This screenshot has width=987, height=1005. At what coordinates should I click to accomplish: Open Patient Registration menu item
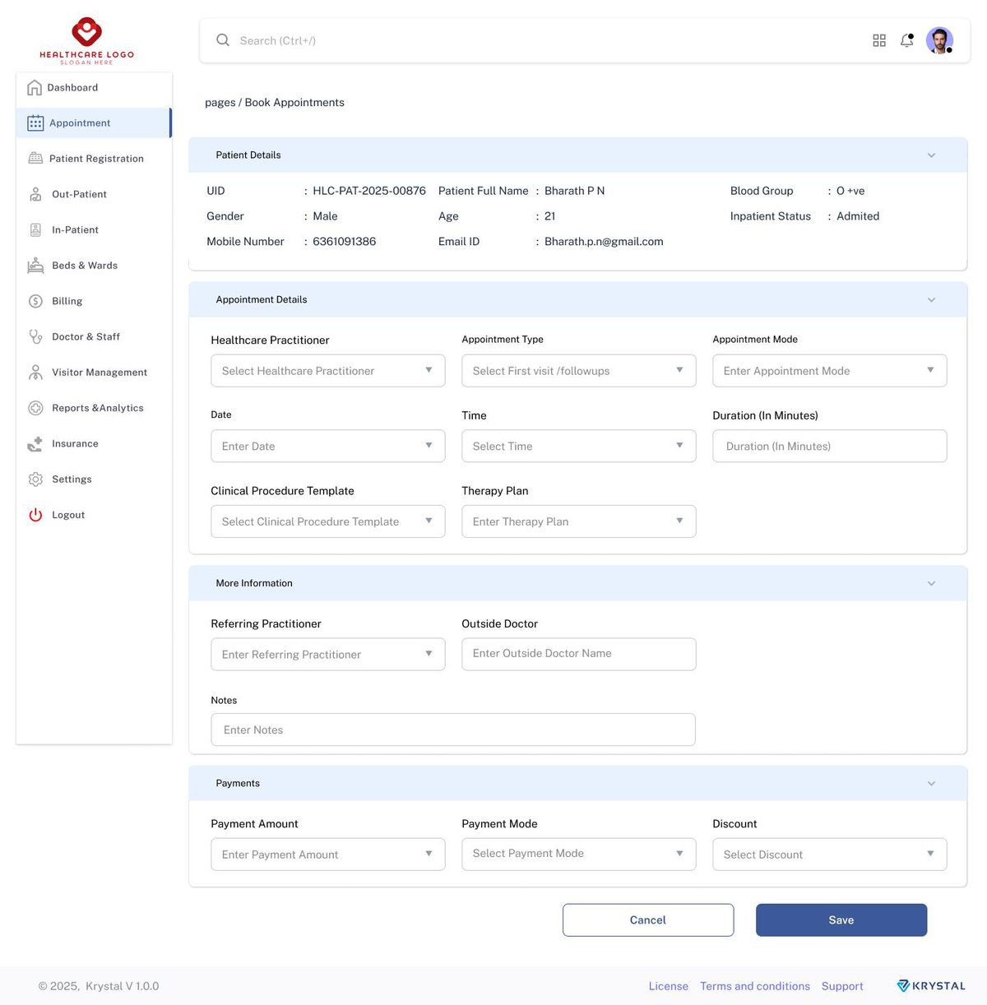point(94,159)
